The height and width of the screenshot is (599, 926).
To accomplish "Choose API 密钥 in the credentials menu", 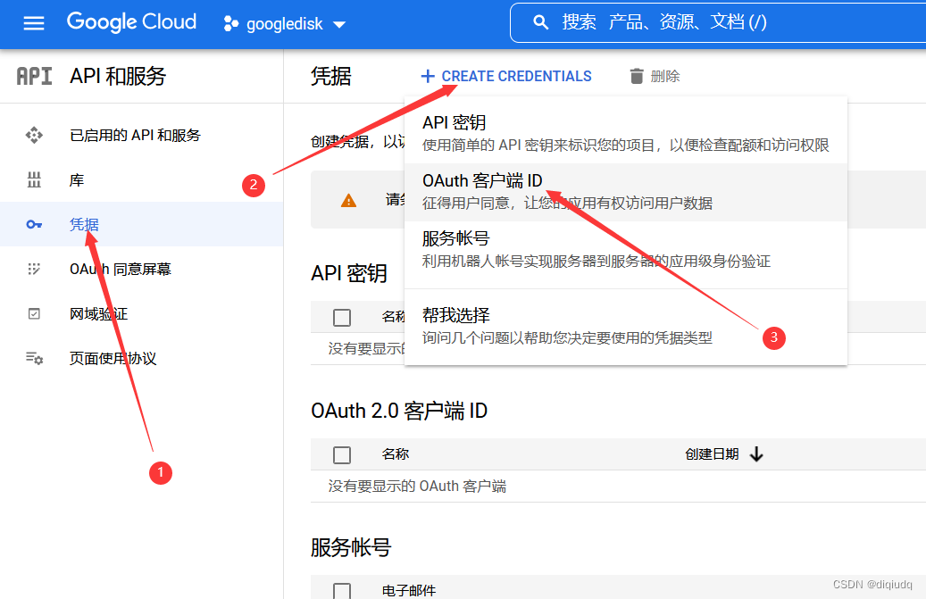I will (454, 123).
